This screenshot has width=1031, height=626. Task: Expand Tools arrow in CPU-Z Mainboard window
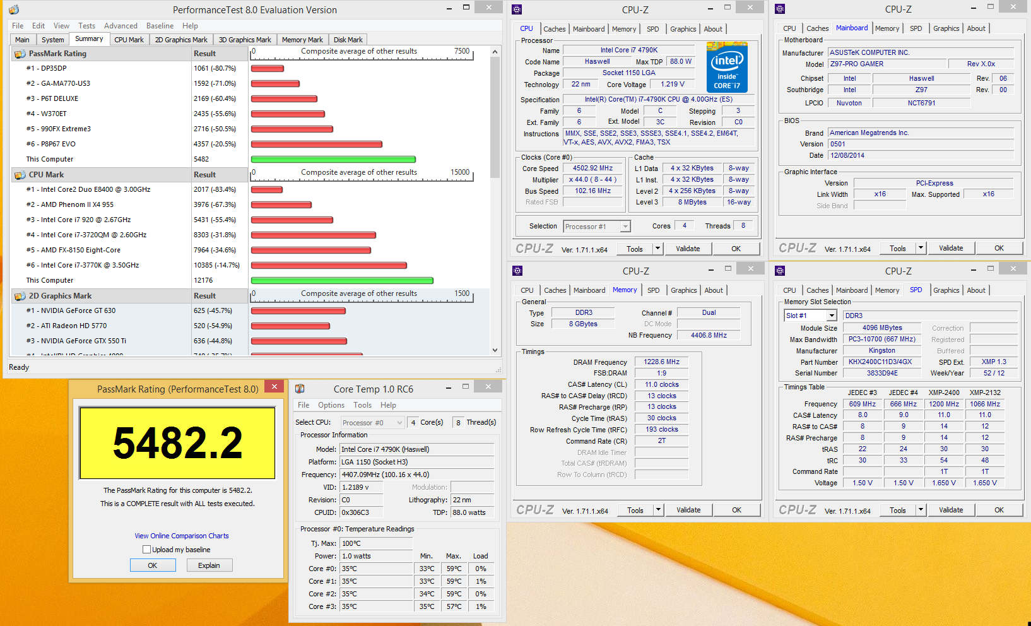(921, 248)
